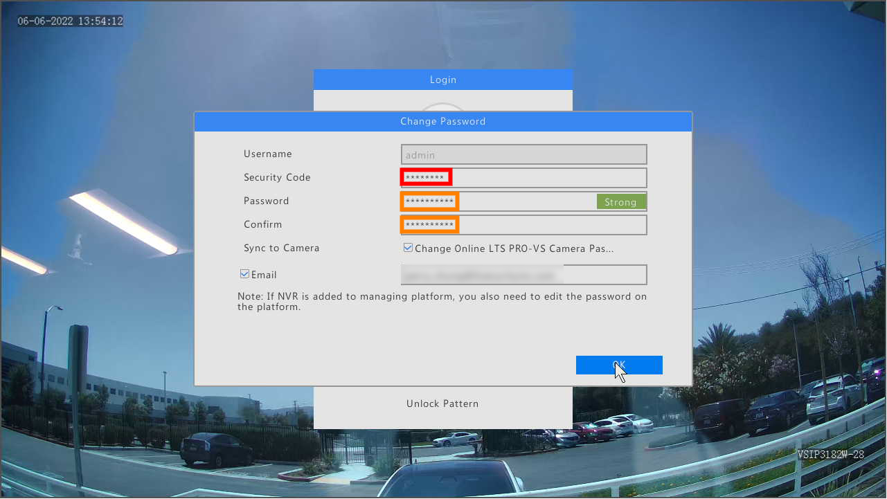This screenshot has width=887, height=499.
Task: Click the greyed-out admin username field
Action: coord(523,154)
